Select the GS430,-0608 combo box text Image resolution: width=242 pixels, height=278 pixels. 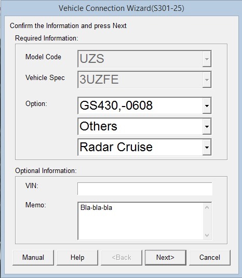(116, 105)
